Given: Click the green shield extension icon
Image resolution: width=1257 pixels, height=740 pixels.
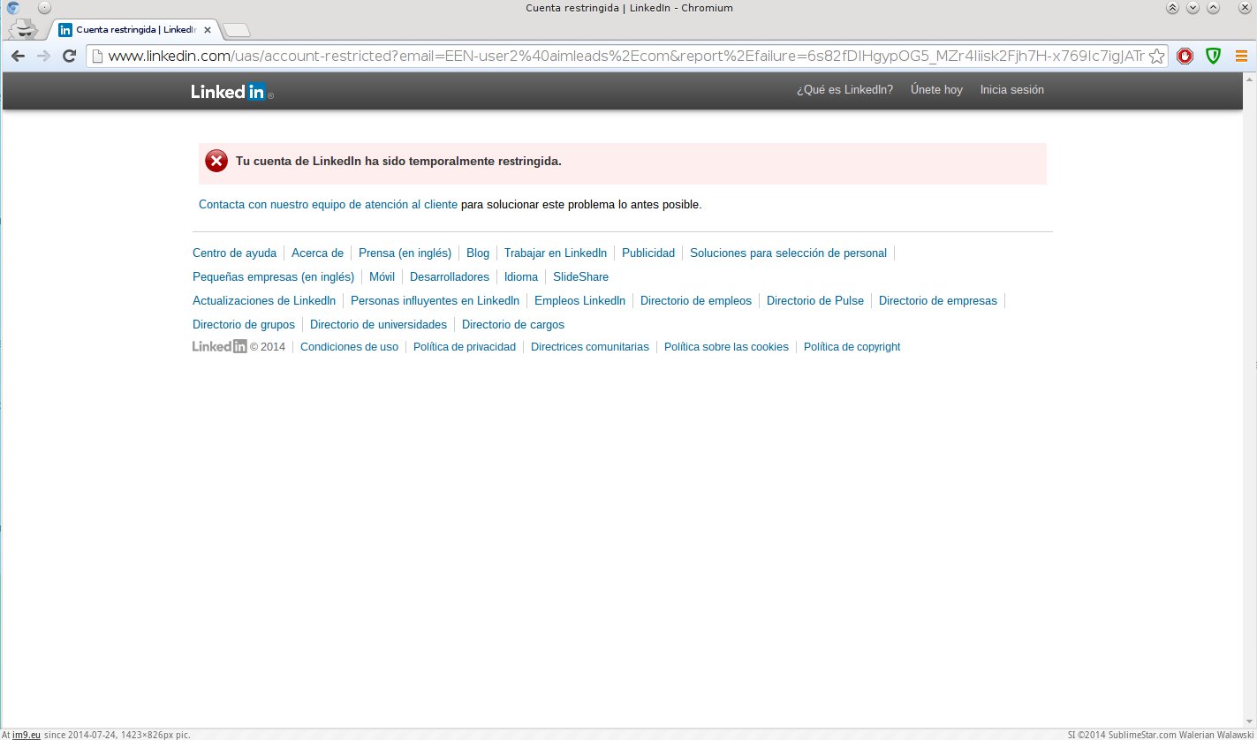Looking at the screenshot, I should point(1214,57).
